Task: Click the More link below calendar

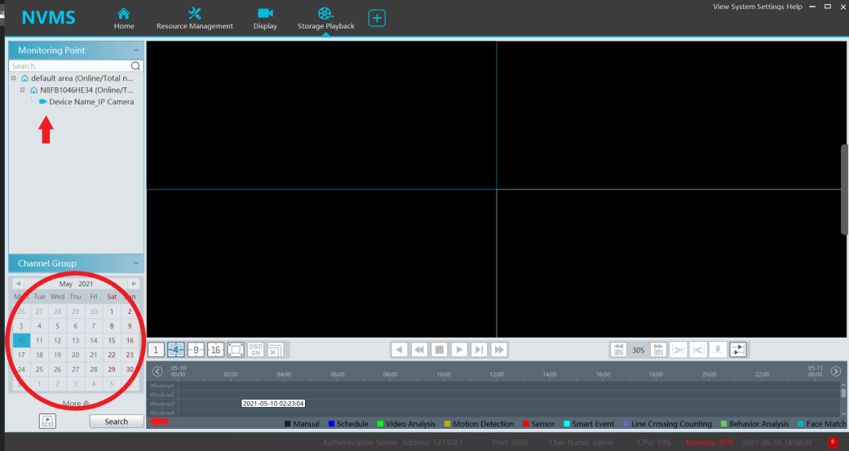Action: point(76,404)
